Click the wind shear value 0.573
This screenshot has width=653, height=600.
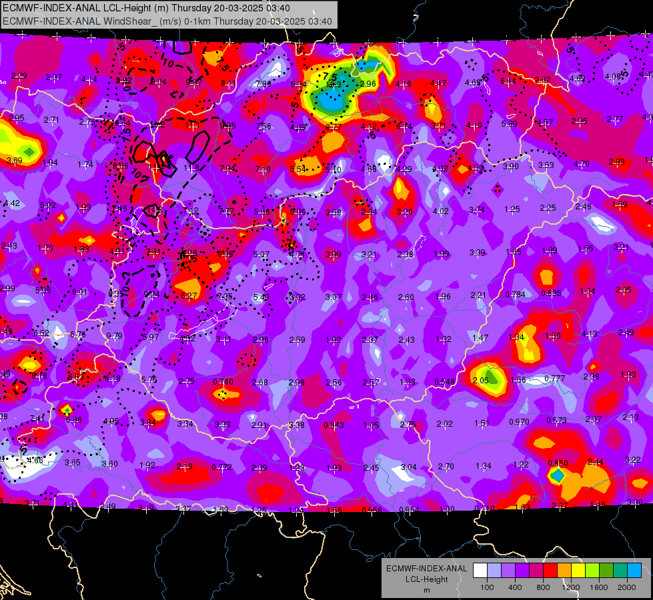point(556,420)
